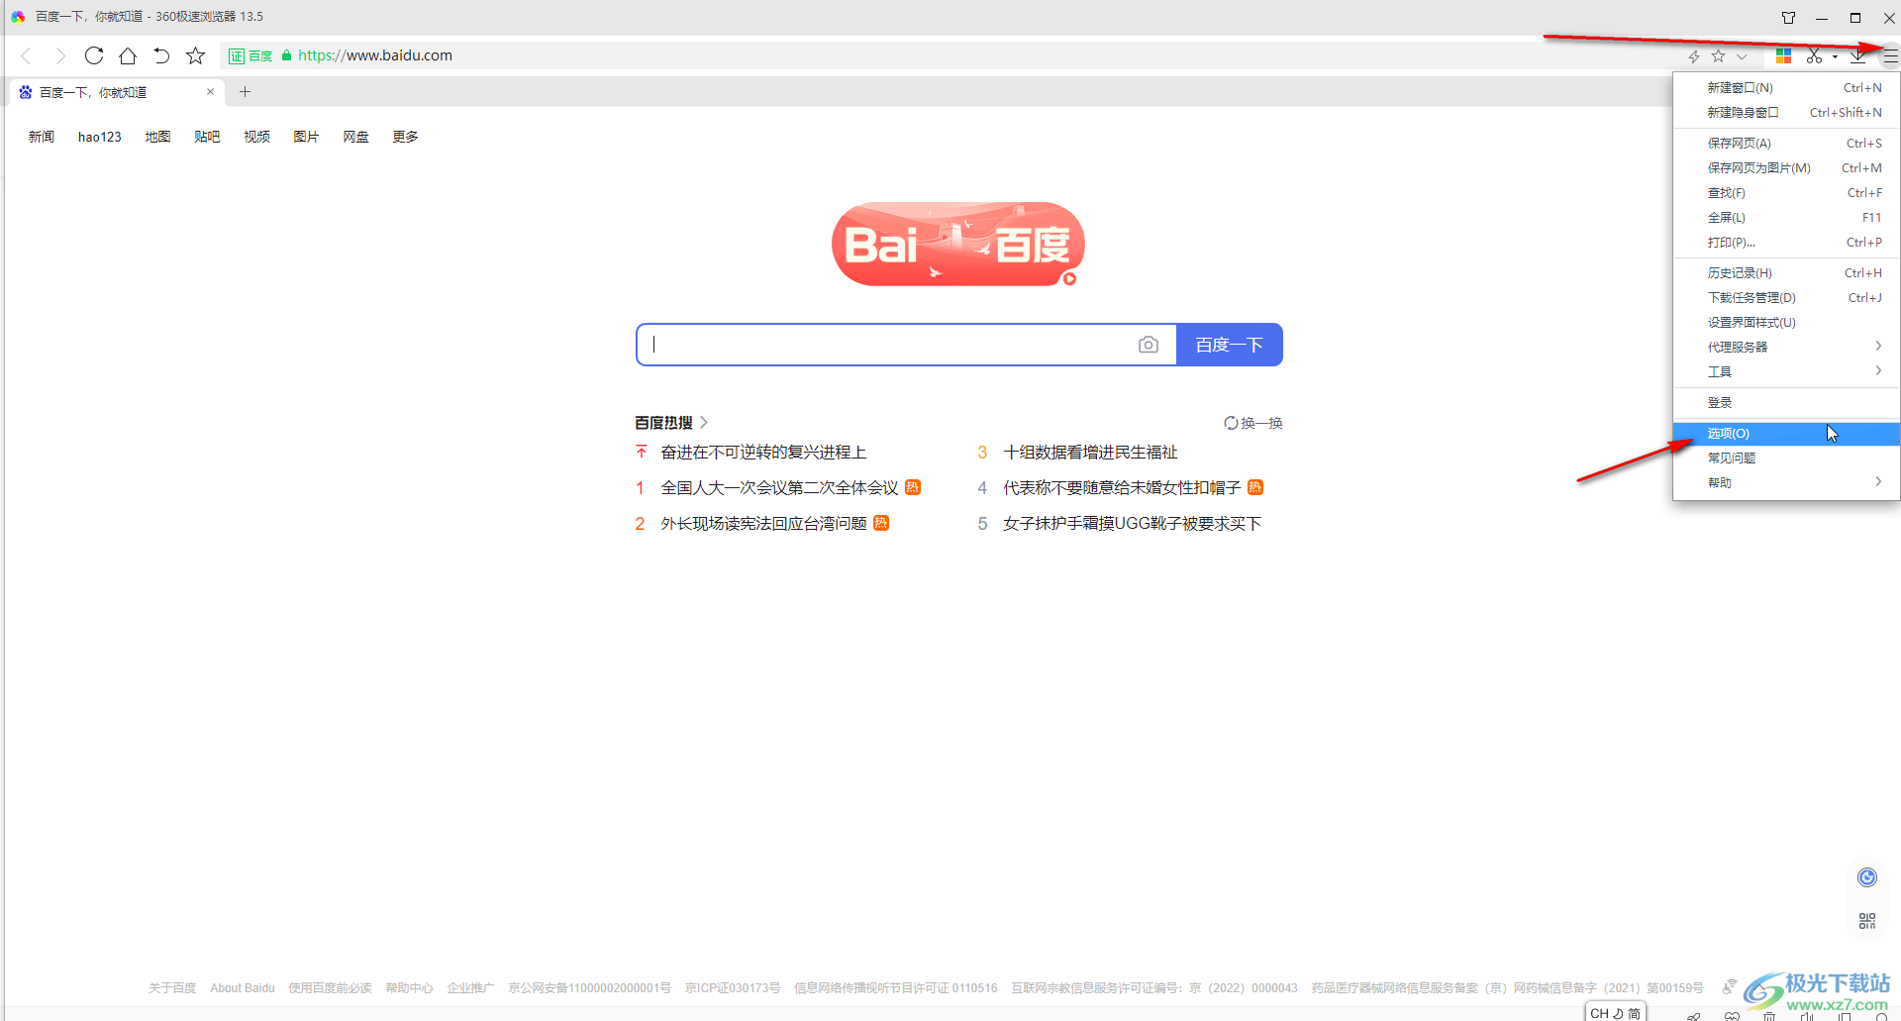1901x1021 pixels.
Task: Open the 网盘 nav link
Action: coord(355,137)
